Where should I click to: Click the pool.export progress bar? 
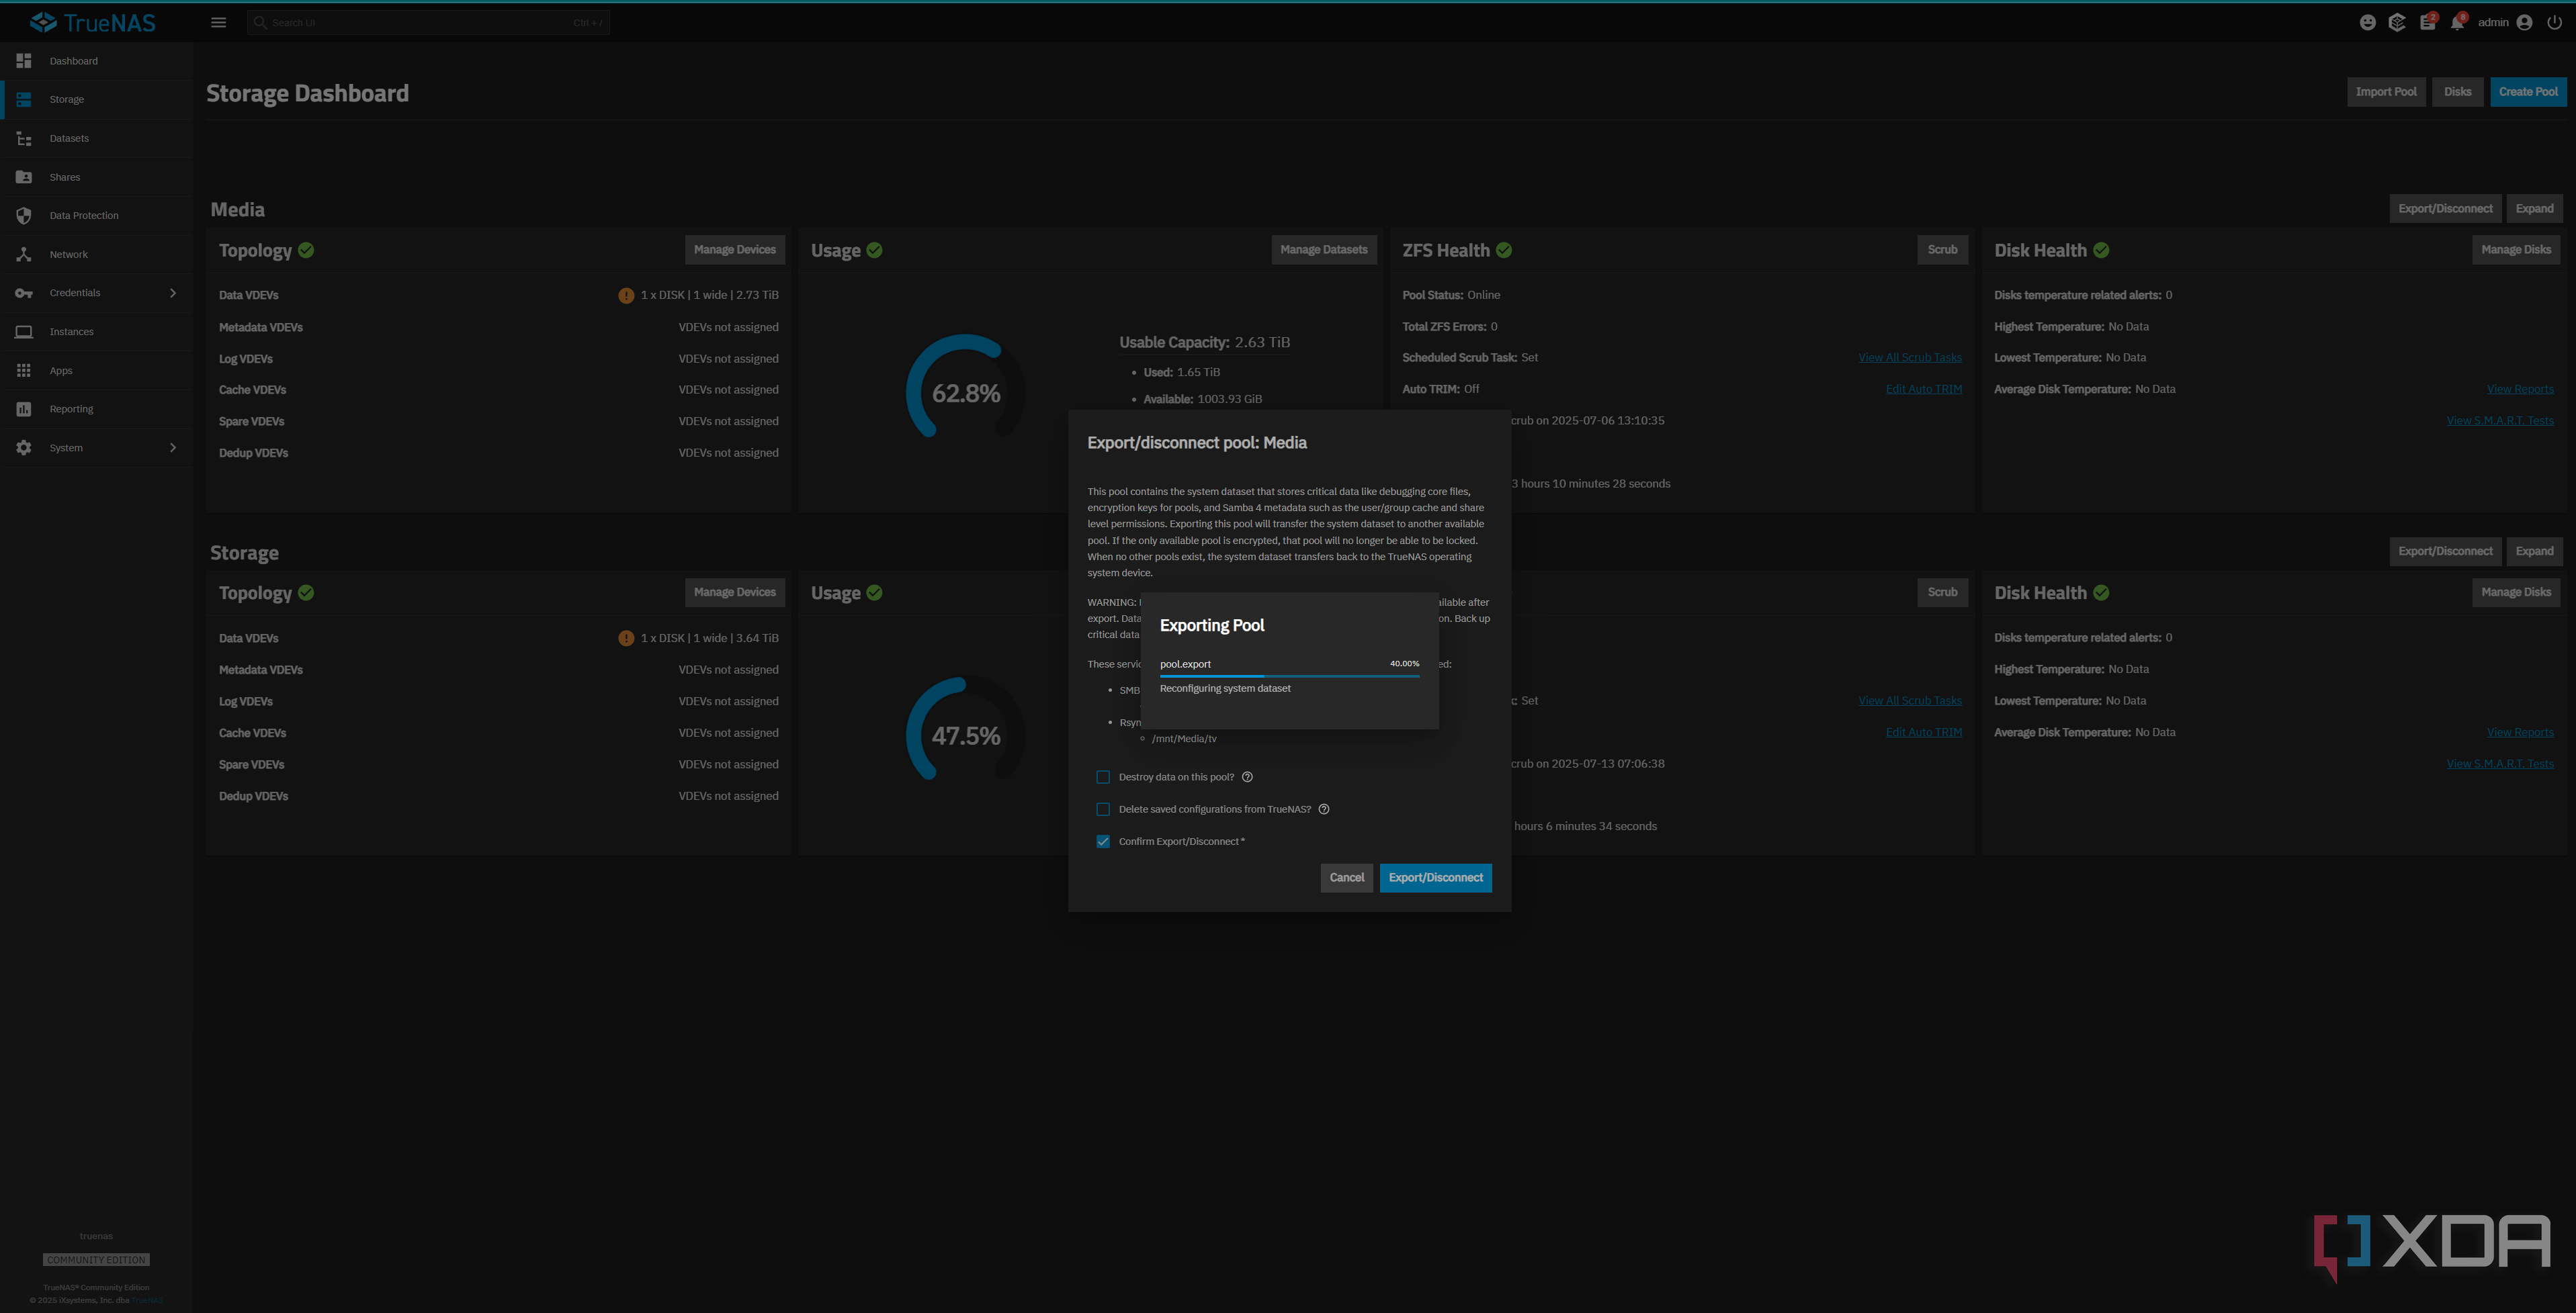pos(1290,676)
